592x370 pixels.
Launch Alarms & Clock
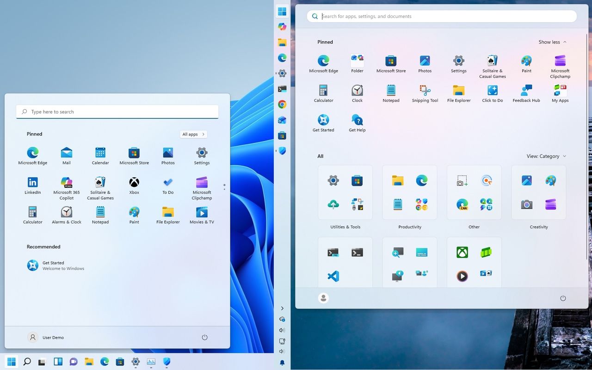coord(67,215)
